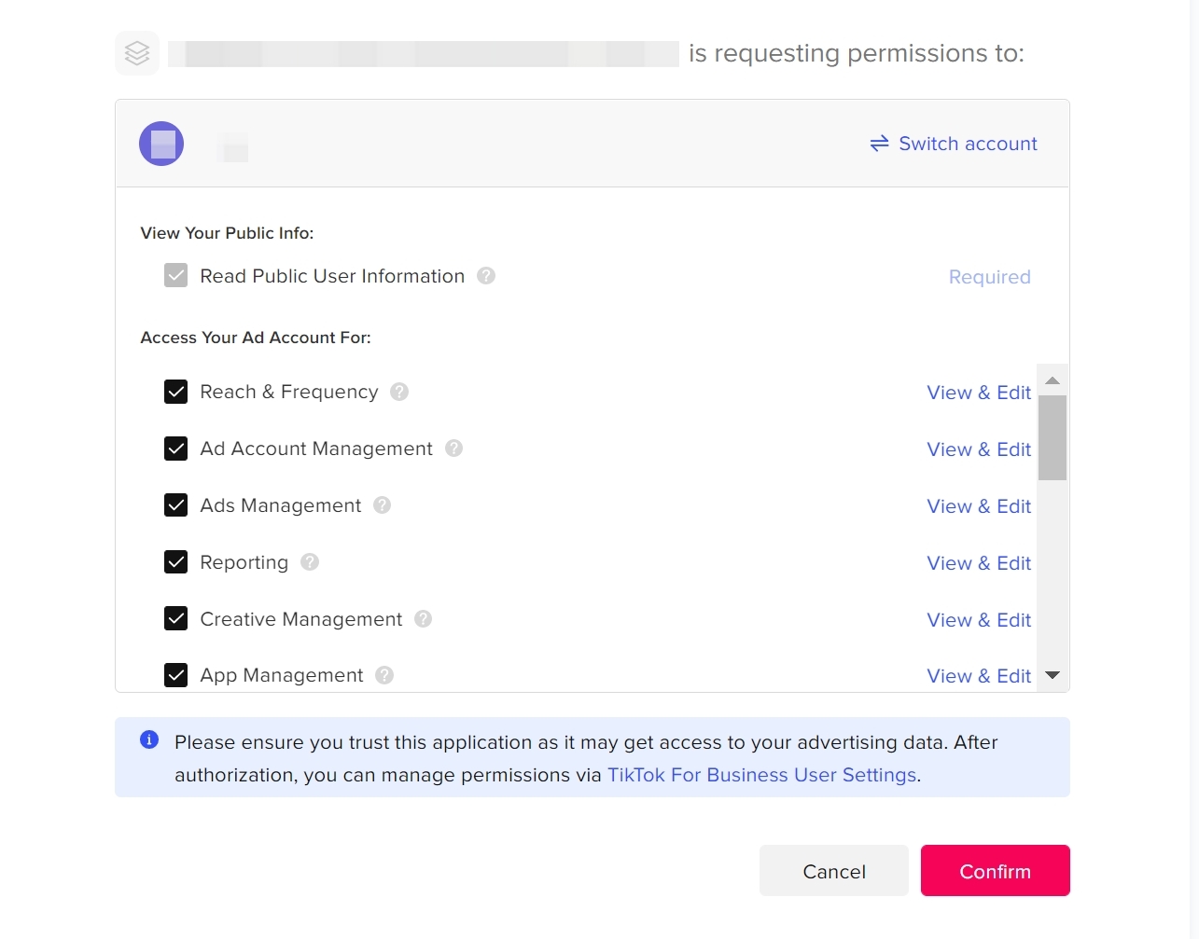Open help icon next to Reporting
The image size is (1199, 939).
[x=310, y=562]
